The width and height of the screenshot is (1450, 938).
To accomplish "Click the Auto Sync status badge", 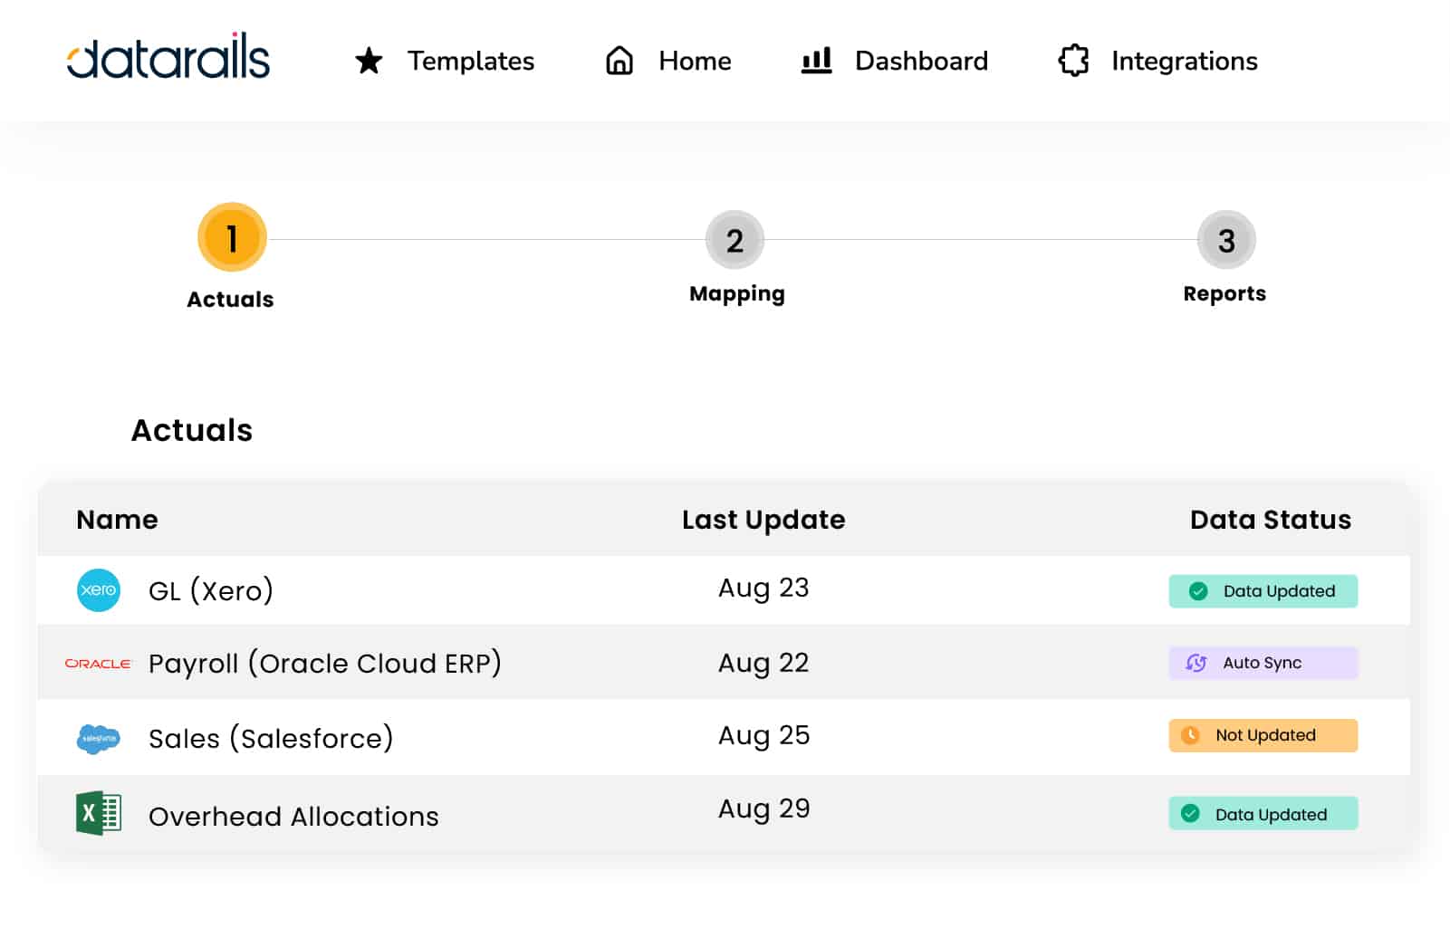I will tap(1263, 663).
